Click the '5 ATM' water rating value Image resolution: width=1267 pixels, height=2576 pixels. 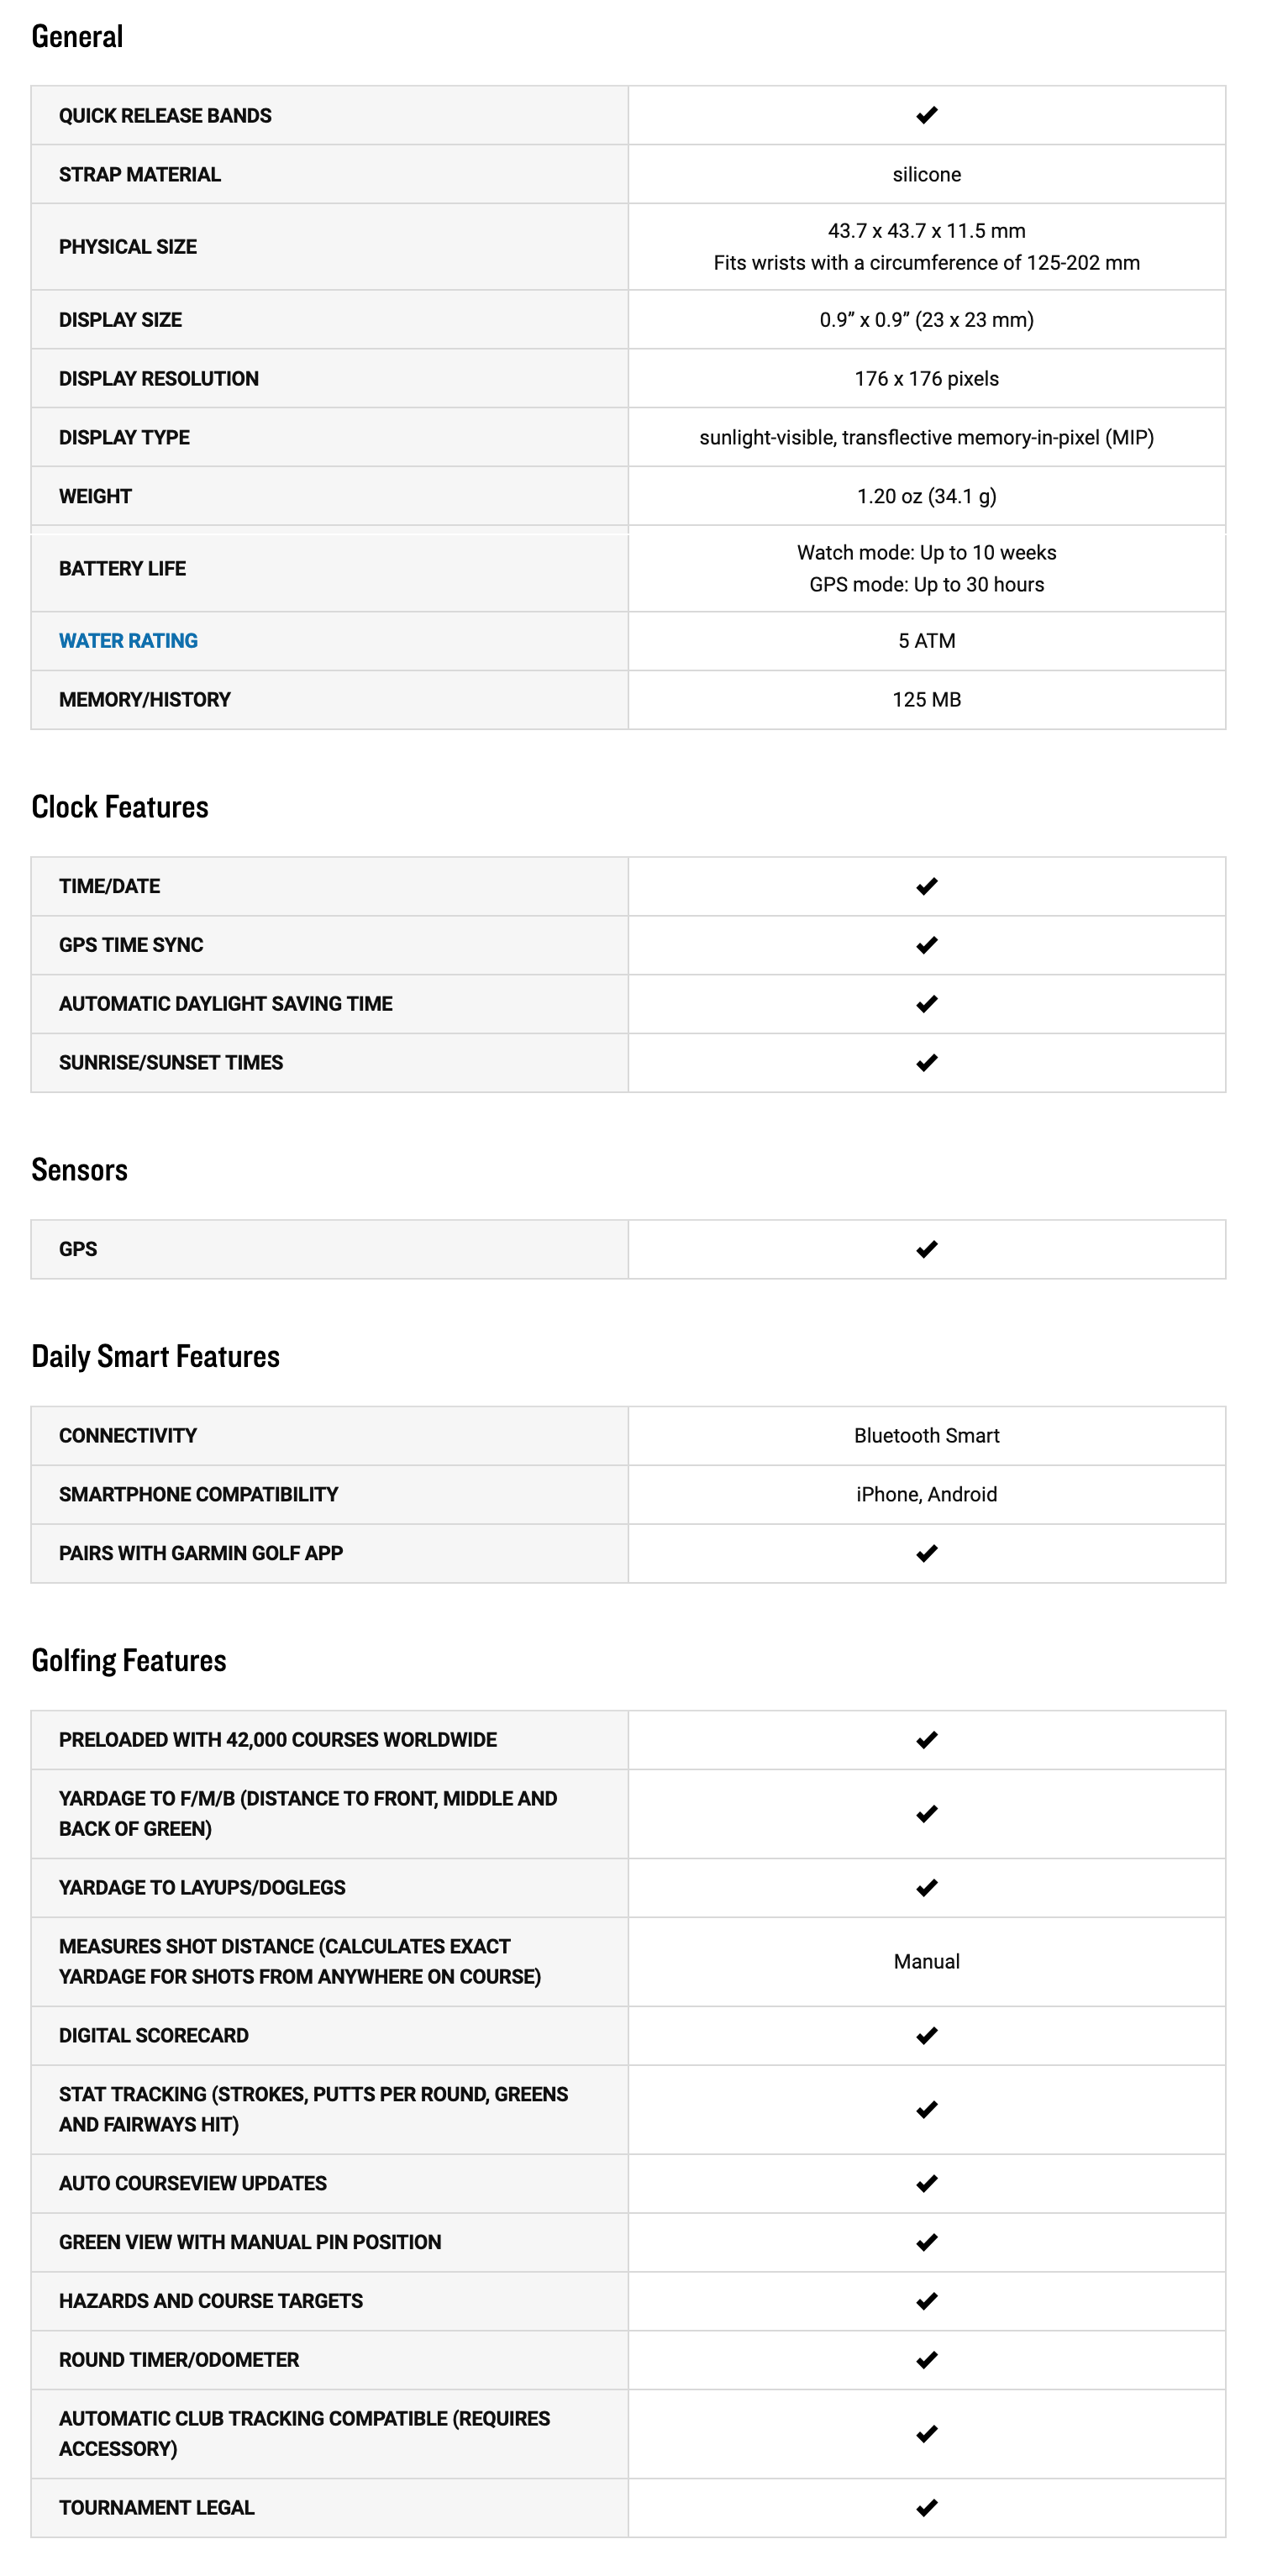pyautogui.click(x=926, y=641)
